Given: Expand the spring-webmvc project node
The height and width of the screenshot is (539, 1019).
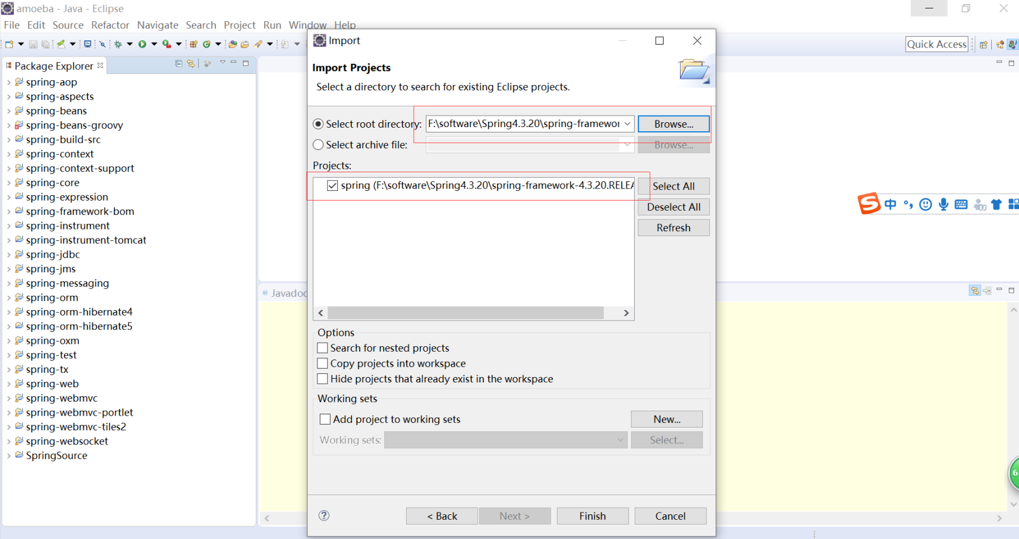Looking at the screenshot, I should 8,399.
